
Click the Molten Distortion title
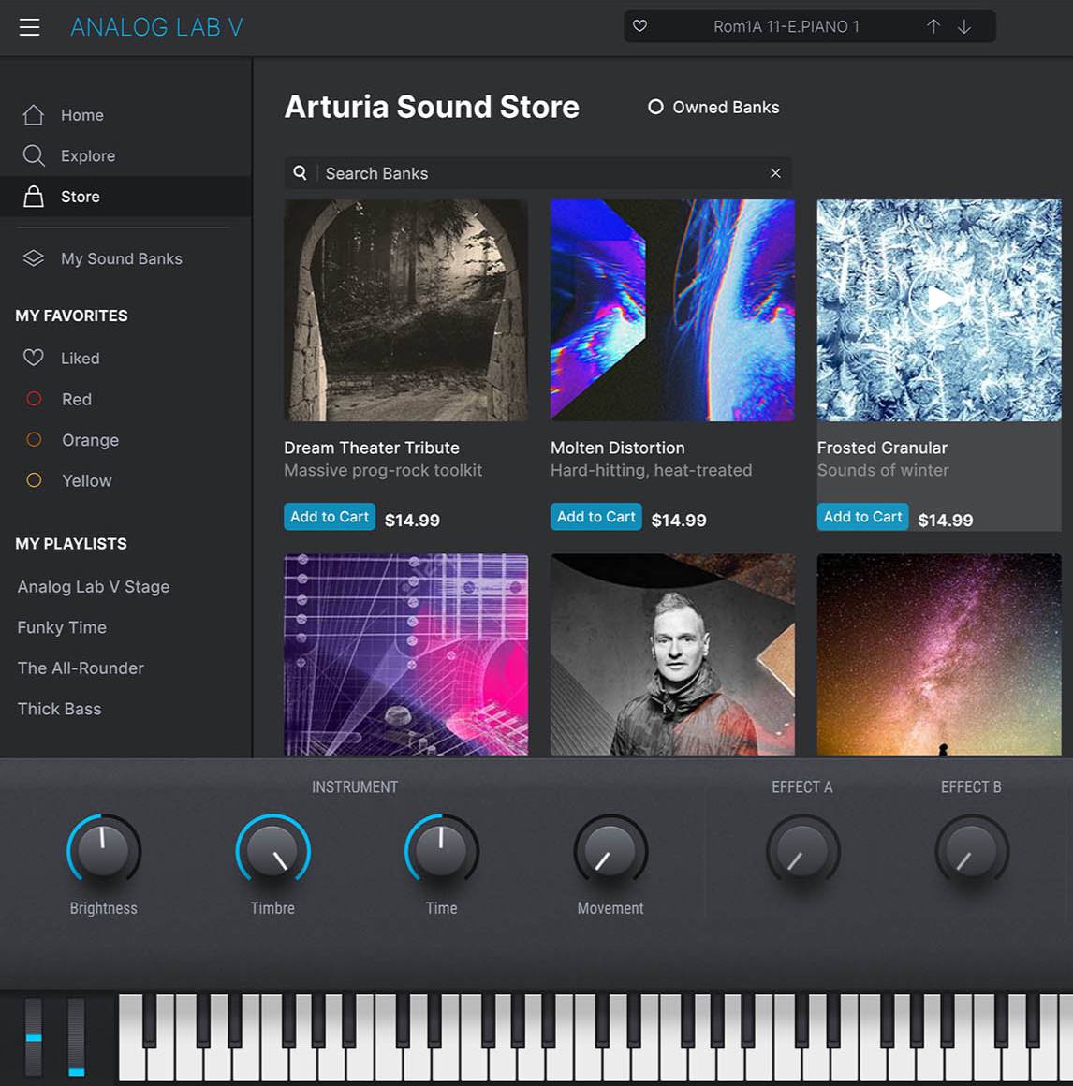pos(618,448)
